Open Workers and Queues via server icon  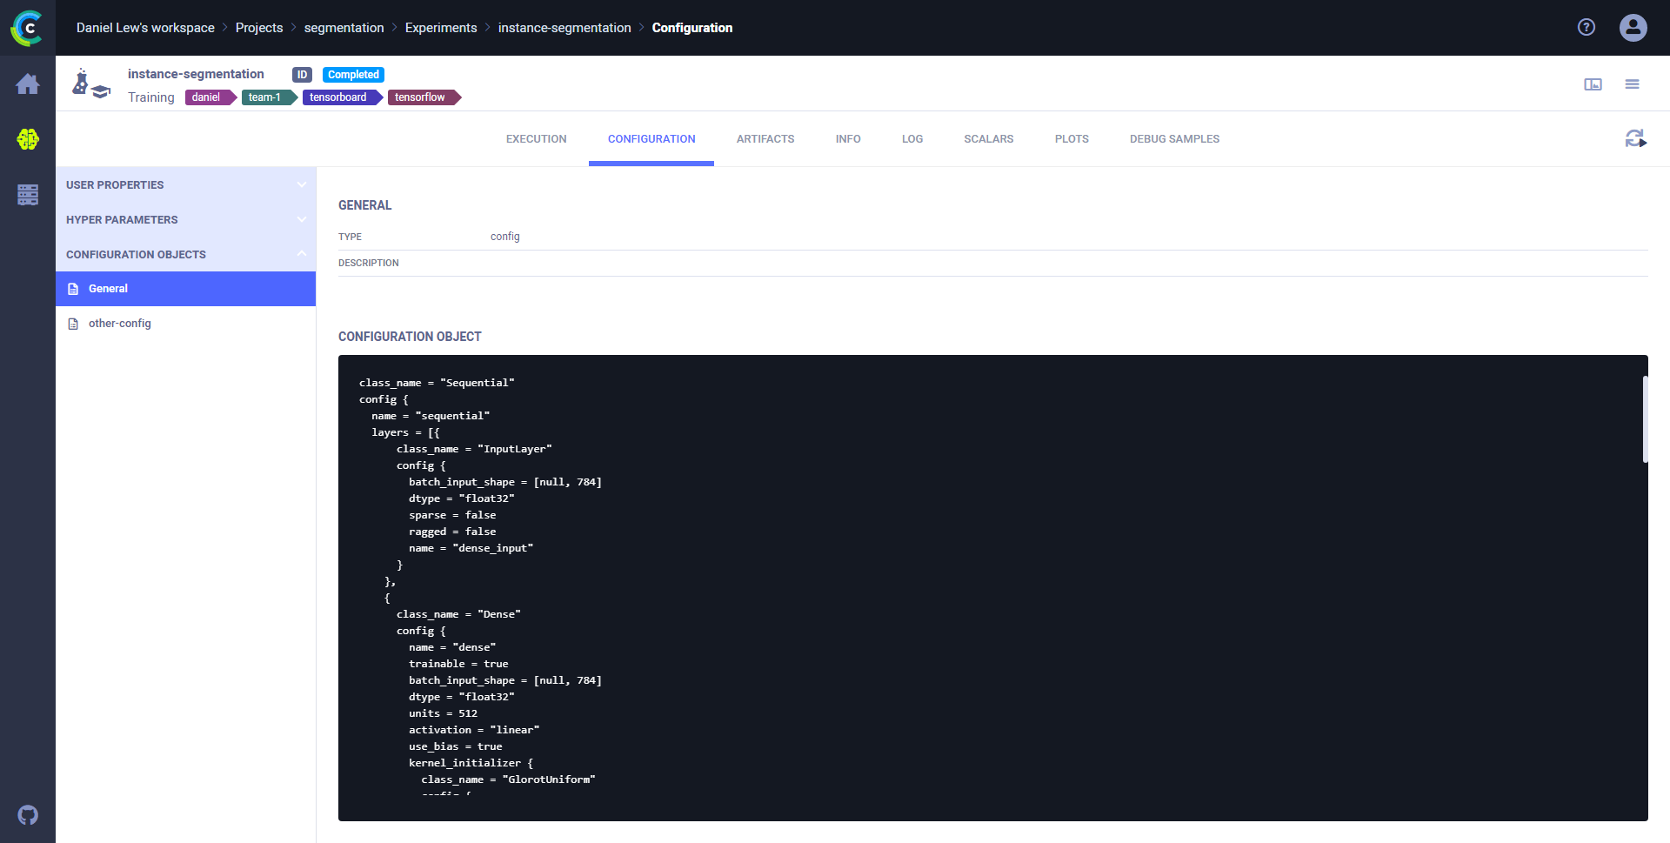(28, 195)
